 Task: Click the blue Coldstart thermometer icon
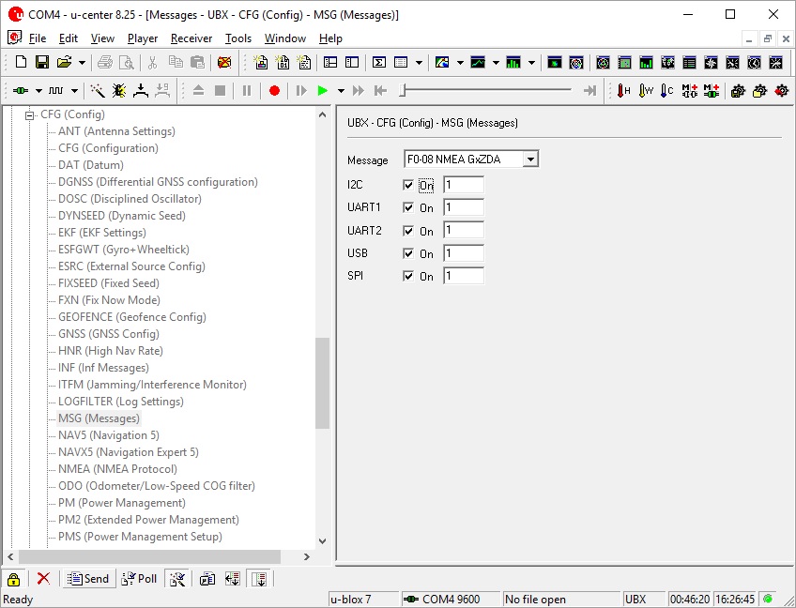[x=666, y=90]
